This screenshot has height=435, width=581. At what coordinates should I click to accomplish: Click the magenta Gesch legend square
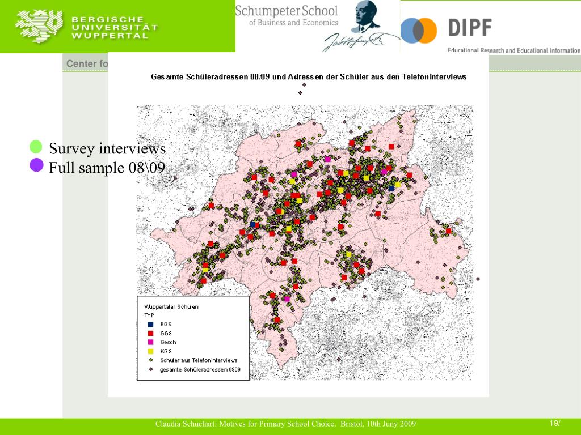(x=151, y=342)
